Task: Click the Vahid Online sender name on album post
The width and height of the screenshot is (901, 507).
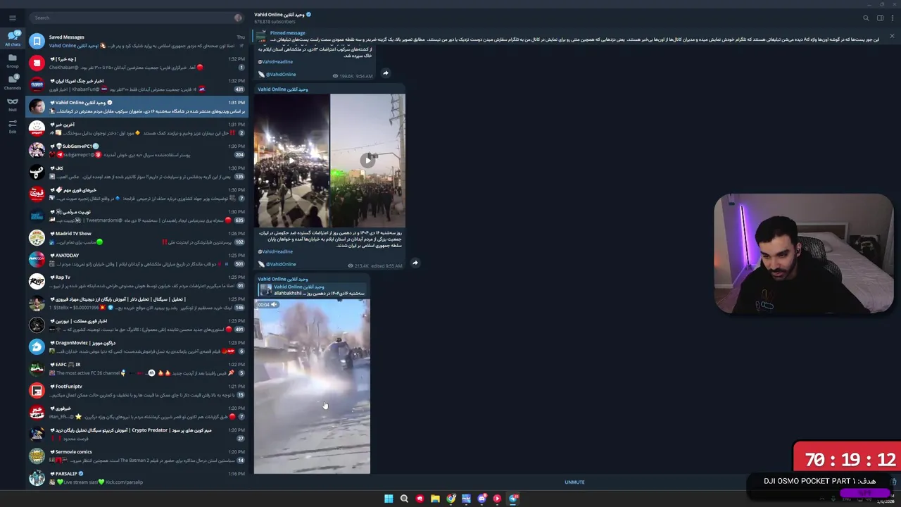Action: [282, 89]
